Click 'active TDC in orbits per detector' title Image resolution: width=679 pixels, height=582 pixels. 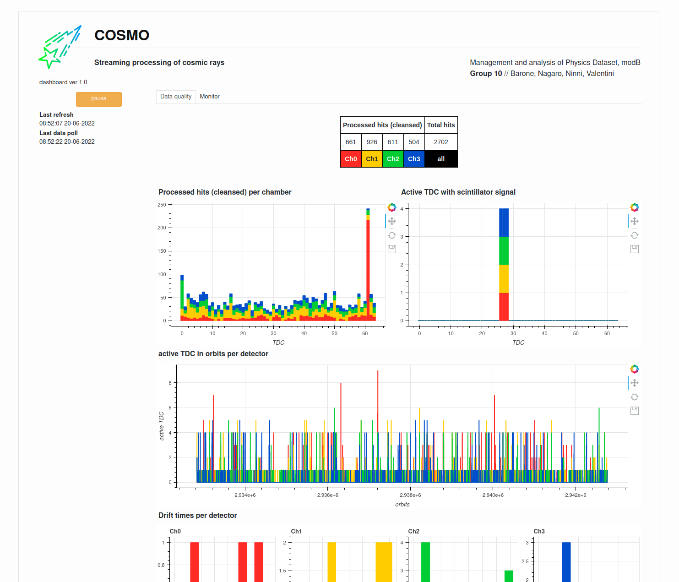click(213, 354)
